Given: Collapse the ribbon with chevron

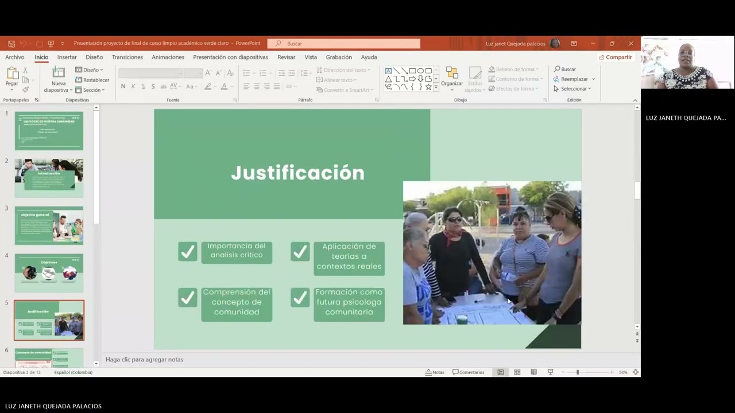Looking at the screenshot, I should [x=635, y=100].
